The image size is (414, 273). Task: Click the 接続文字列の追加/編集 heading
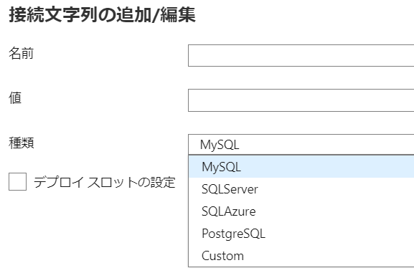[x=102, y=15]
